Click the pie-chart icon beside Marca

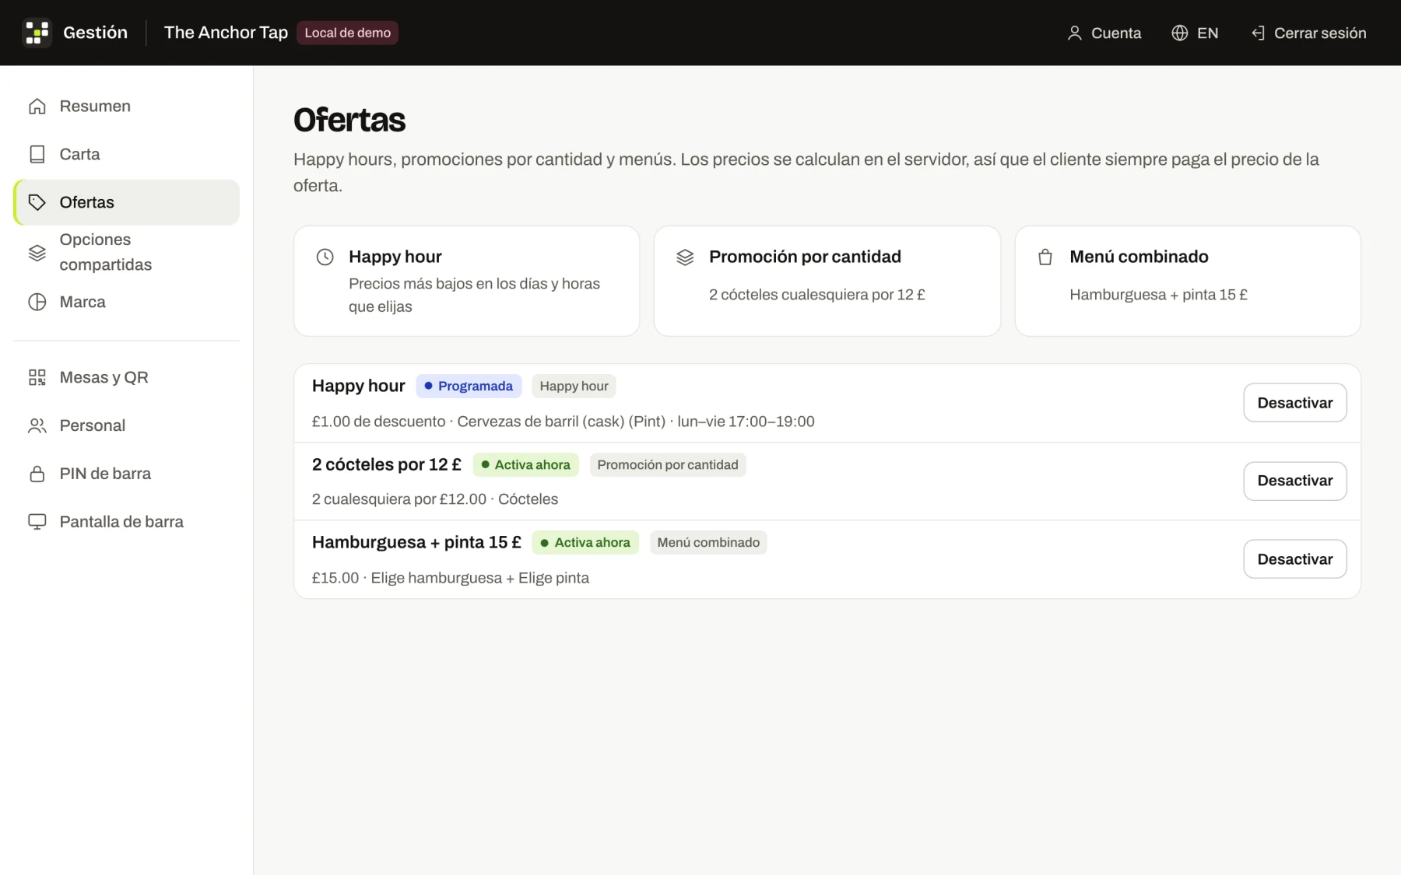pos(37,302)
